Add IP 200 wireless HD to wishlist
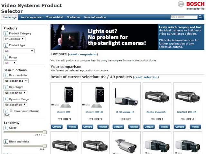The height and width of the screenshot is (154, 206). (134, 127)
